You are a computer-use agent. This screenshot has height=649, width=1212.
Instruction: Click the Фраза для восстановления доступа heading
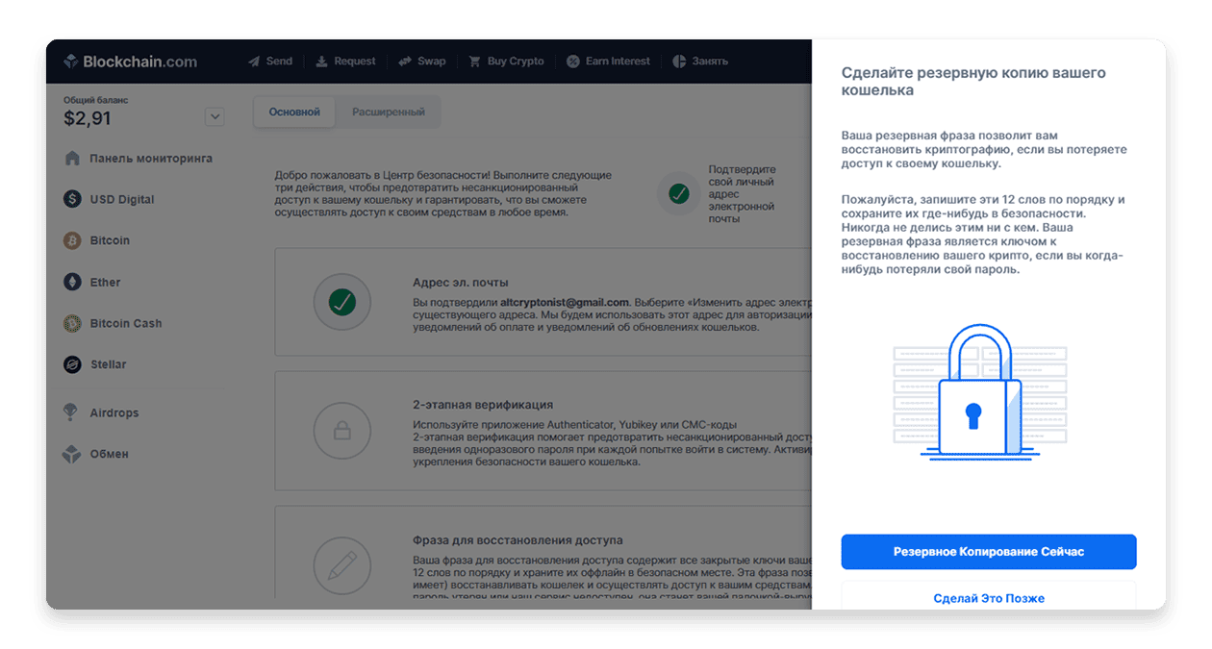(518, 540)
